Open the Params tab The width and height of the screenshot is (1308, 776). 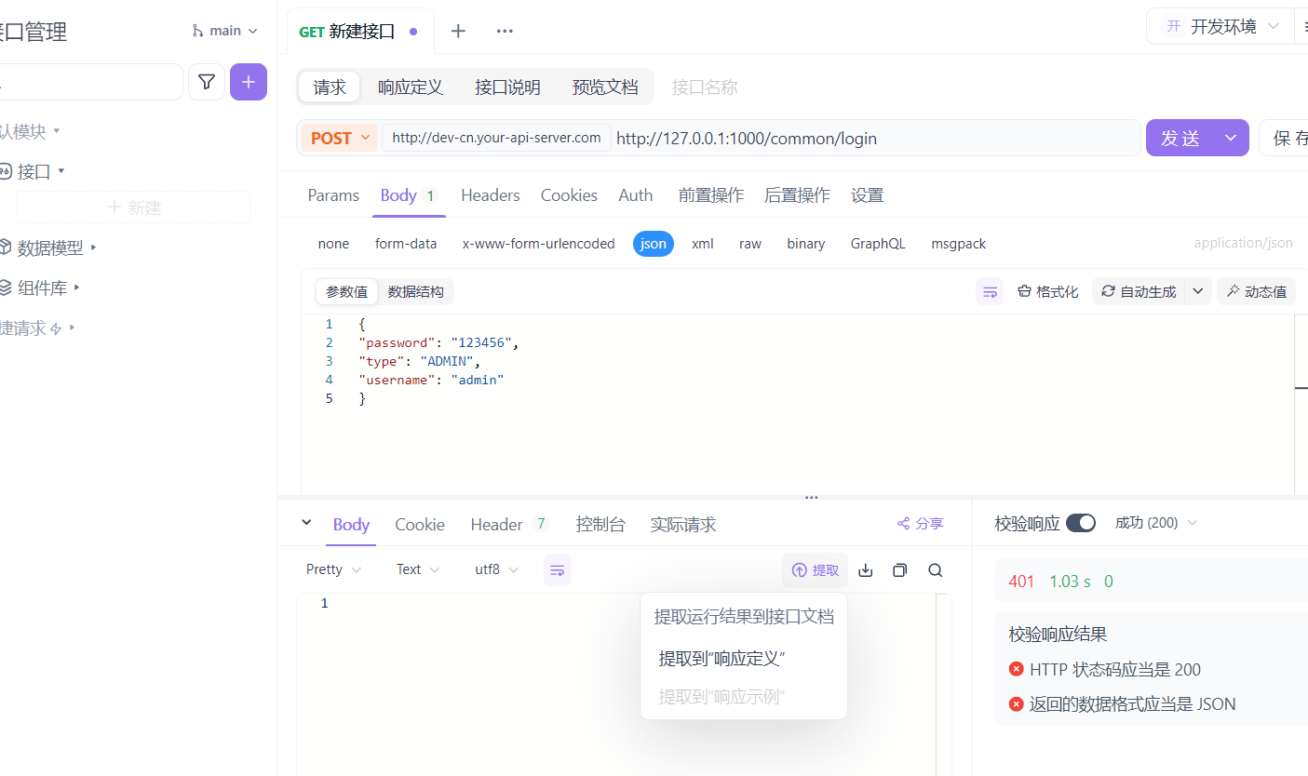tap(333, 195)
